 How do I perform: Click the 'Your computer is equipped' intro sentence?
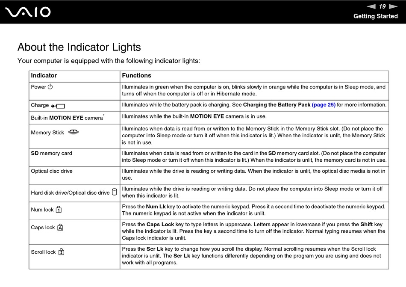109,61
